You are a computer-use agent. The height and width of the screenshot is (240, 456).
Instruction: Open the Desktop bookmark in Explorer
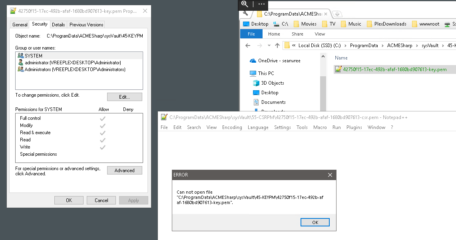tap(256, 24)
